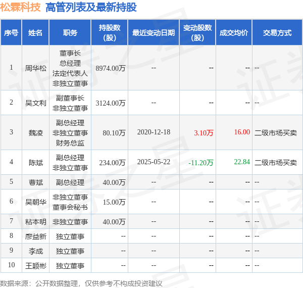
Task: Select the 变动股数(股) column header
Action: (x=197, y=33)
